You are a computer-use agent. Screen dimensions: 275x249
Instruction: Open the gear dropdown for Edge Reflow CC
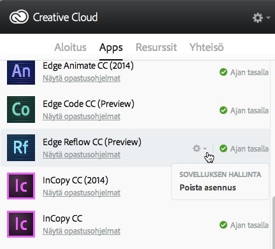(x=199, y=148)
